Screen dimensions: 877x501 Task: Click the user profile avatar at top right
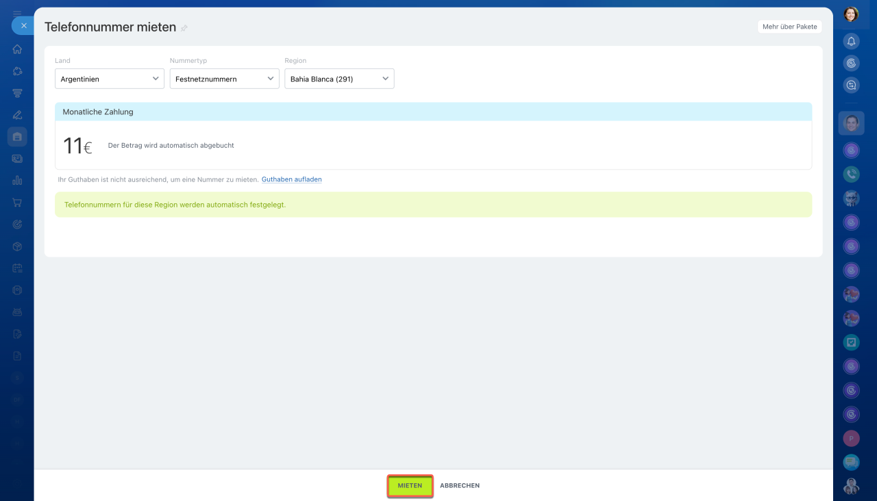pyautogui.click(x=851, y=14)
